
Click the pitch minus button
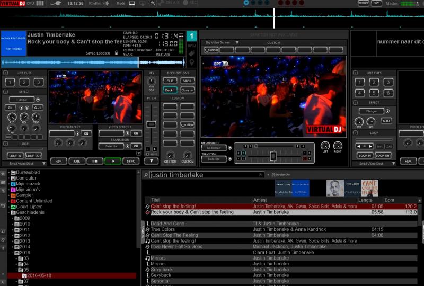[x=148, y=149]
